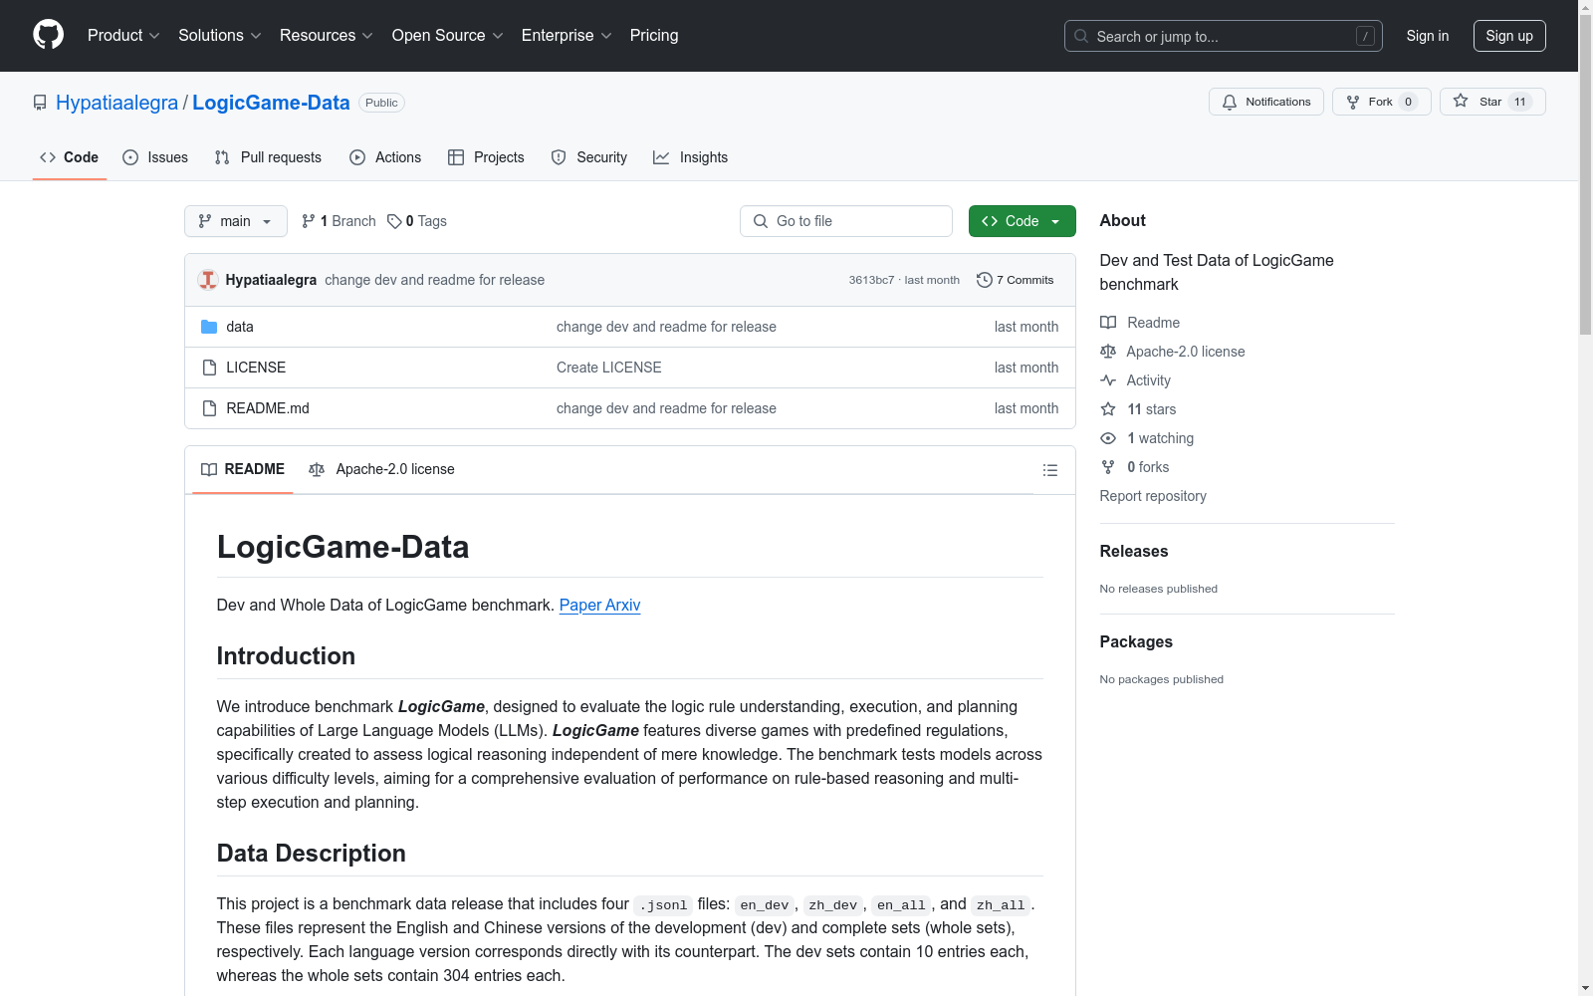Click the Sign in link
Viewport: 1593px width, 996px height.
pos(1428,36)
